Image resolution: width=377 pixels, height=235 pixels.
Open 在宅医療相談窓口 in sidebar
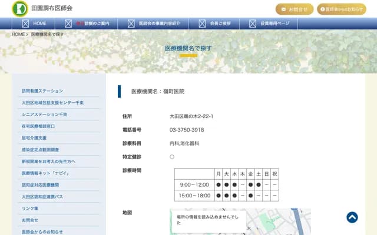[38, 126]
